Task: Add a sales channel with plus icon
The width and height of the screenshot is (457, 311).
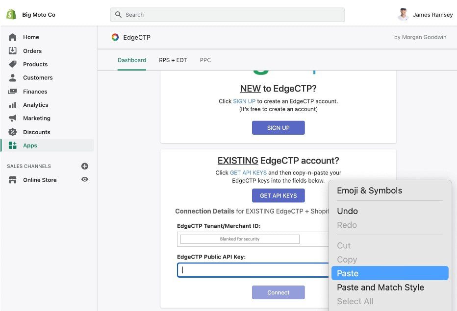Action: (x=85, y=166)
